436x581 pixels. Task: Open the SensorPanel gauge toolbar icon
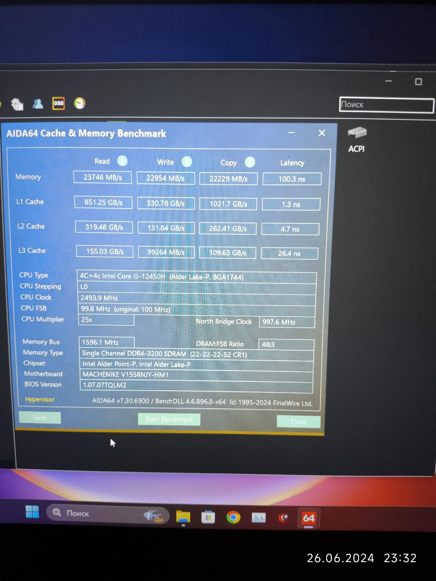(x=80, y=103)
